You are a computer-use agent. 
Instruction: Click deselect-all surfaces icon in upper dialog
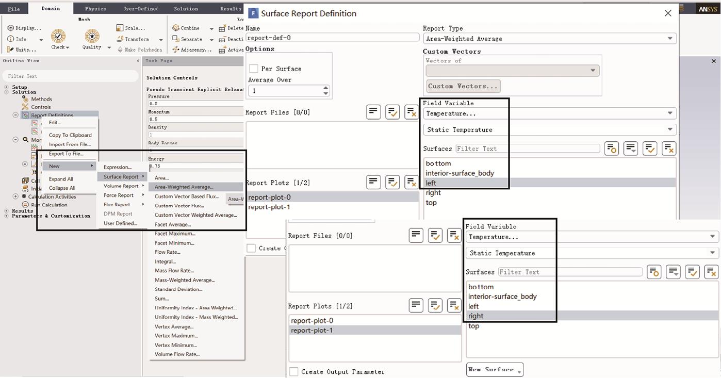pos(669,149)
